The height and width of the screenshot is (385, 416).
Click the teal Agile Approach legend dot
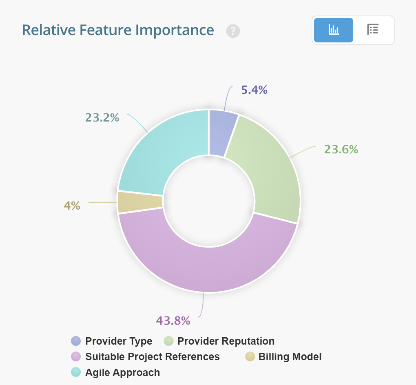(x=76, y=372)
